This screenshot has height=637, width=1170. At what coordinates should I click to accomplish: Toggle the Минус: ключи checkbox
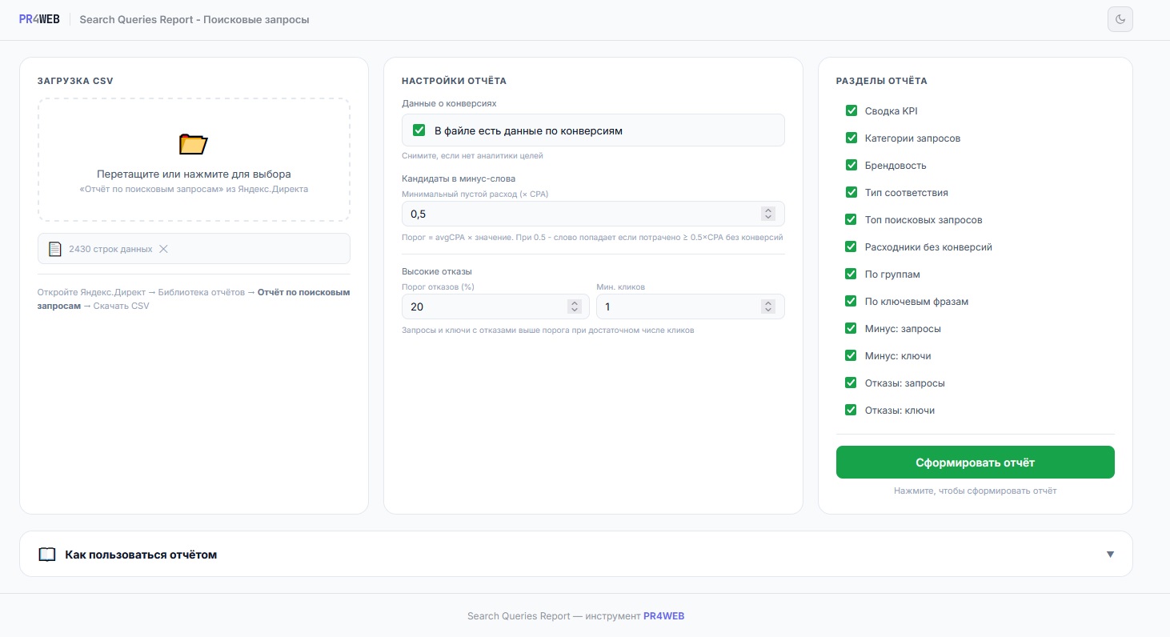(851, 356)
